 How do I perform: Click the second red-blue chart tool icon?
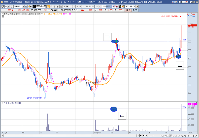[116, 7]
